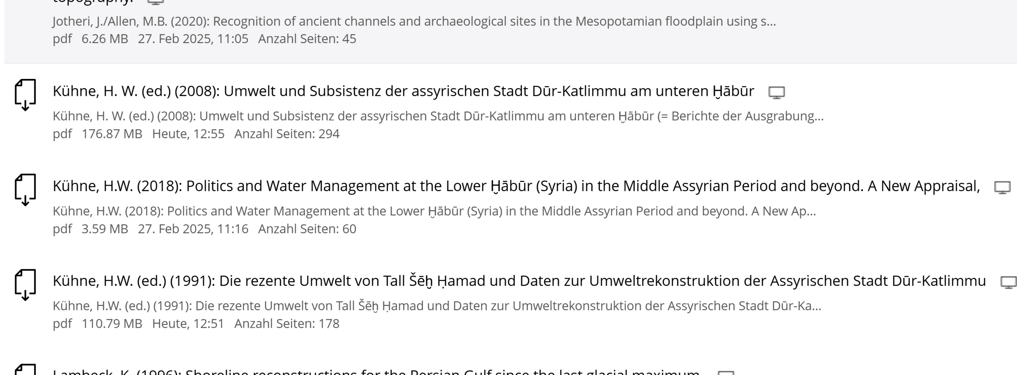Click file size 3.59 MB

105,229
